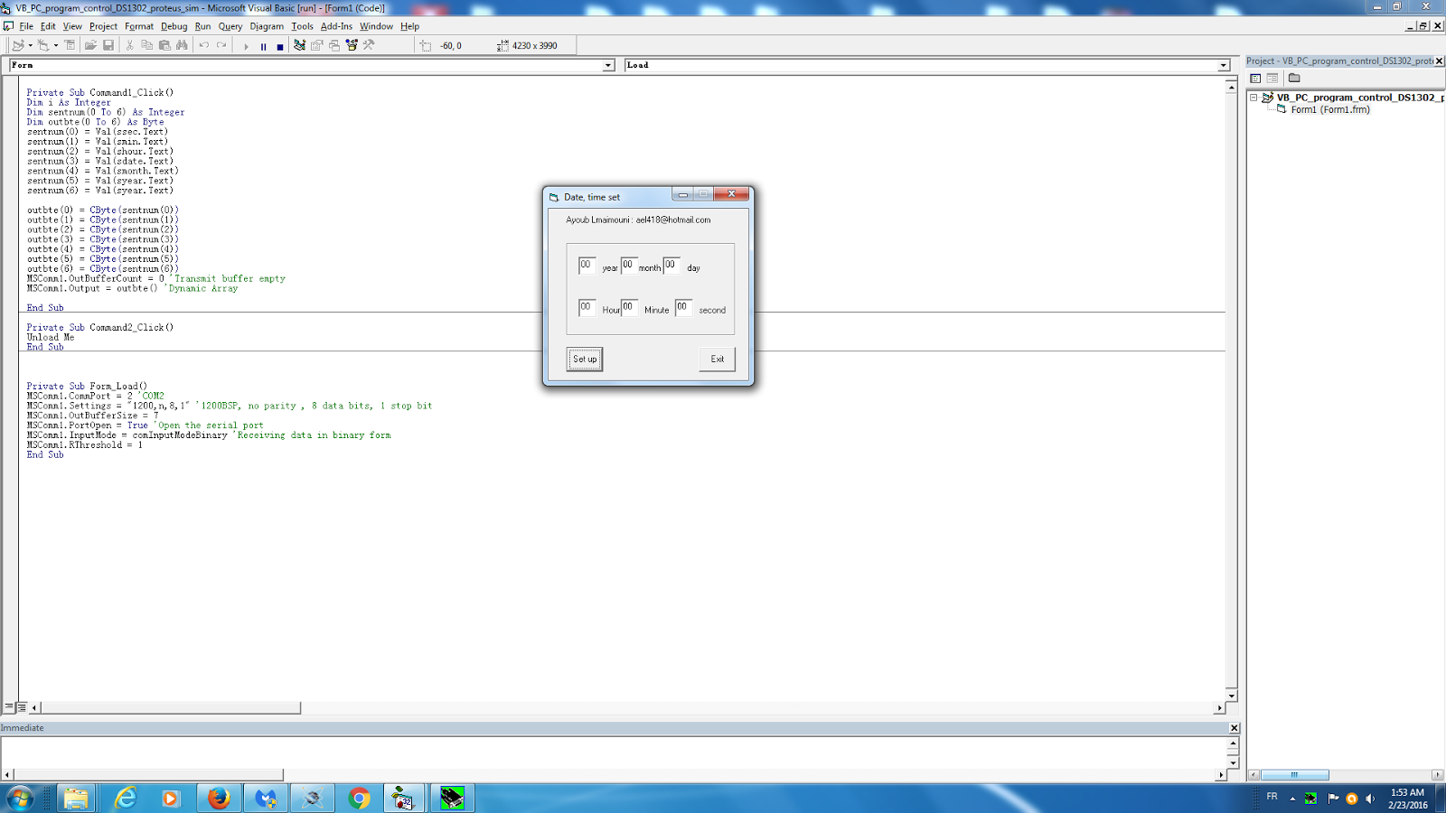Open the procedure dropdown showing Load
Viewport: 1446px width, 813px height.
(1224, 65)
